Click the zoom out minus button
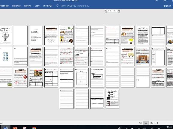173x129 pixels. (156, 123)
